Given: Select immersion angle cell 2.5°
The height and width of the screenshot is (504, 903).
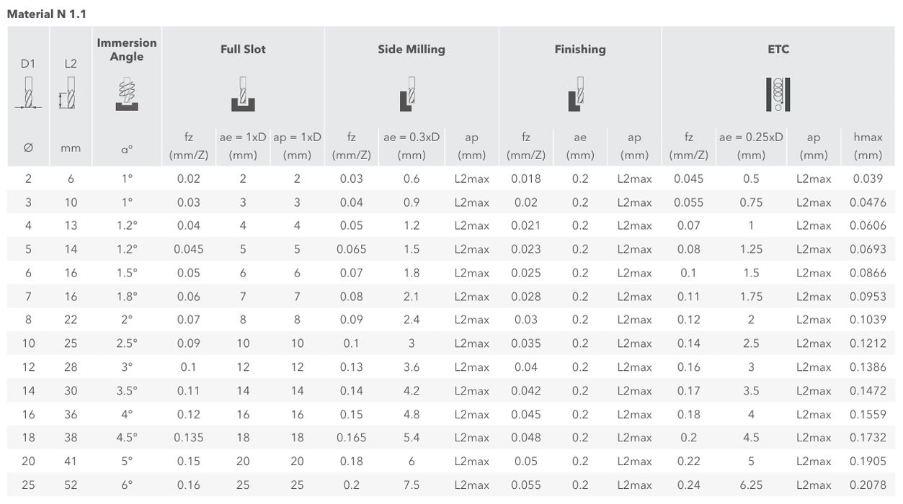Looking at the screenshot, I should click(x=127, y=343).
